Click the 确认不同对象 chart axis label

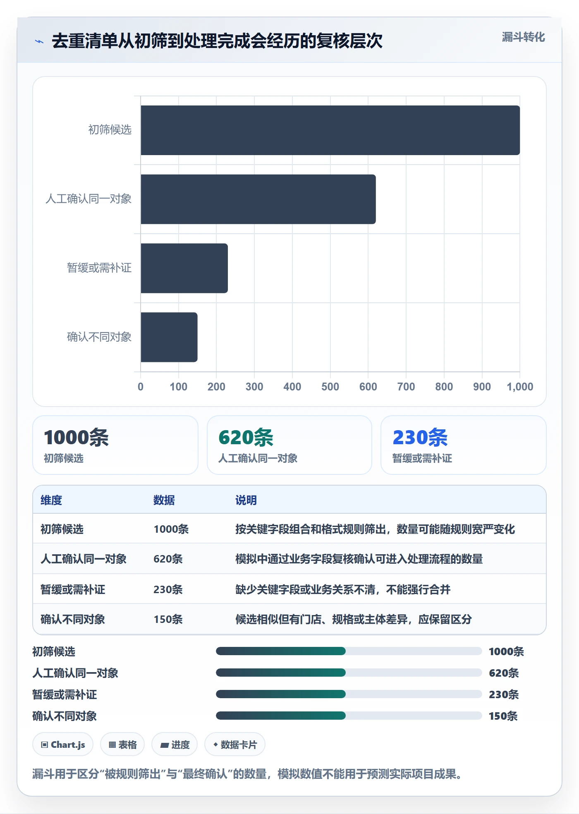99,337
